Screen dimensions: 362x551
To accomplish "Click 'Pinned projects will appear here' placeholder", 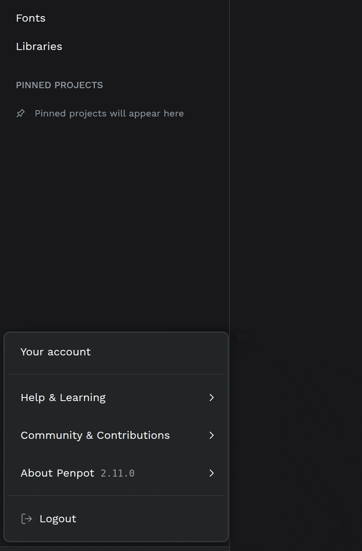I will [109, 113].
